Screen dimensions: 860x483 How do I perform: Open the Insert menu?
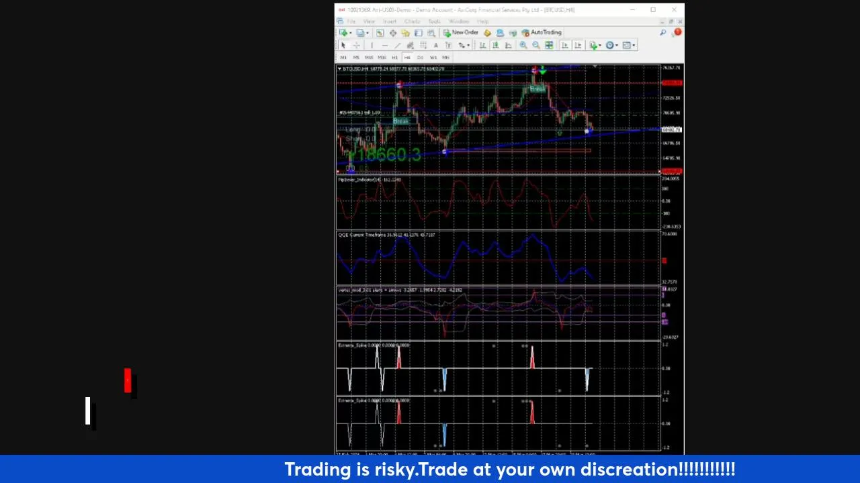pyautogui.click(x=390, y=21)
